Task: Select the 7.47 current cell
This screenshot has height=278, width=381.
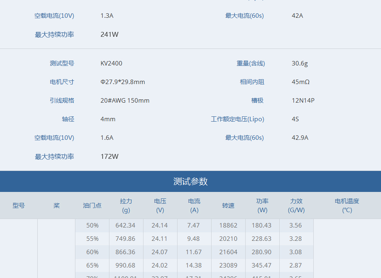Action: tap(193, 225)
